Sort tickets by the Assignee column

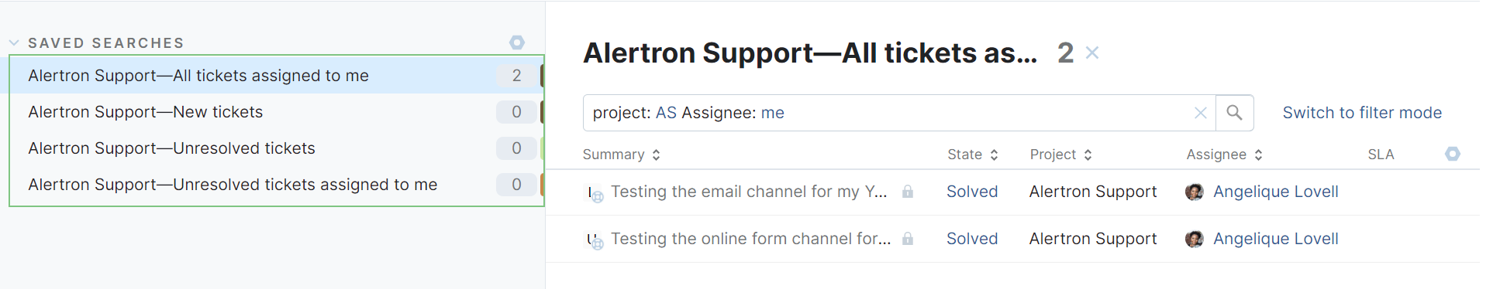click(1224, 155)
